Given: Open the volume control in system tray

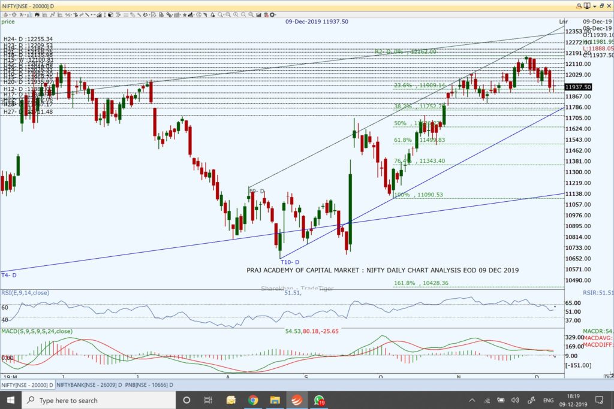Looking at the screenshot, I should [x=515, y=400].
